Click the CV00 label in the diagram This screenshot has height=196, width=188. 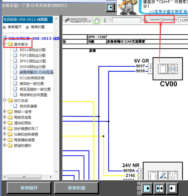pyautogui.click(x=168, y=84)
